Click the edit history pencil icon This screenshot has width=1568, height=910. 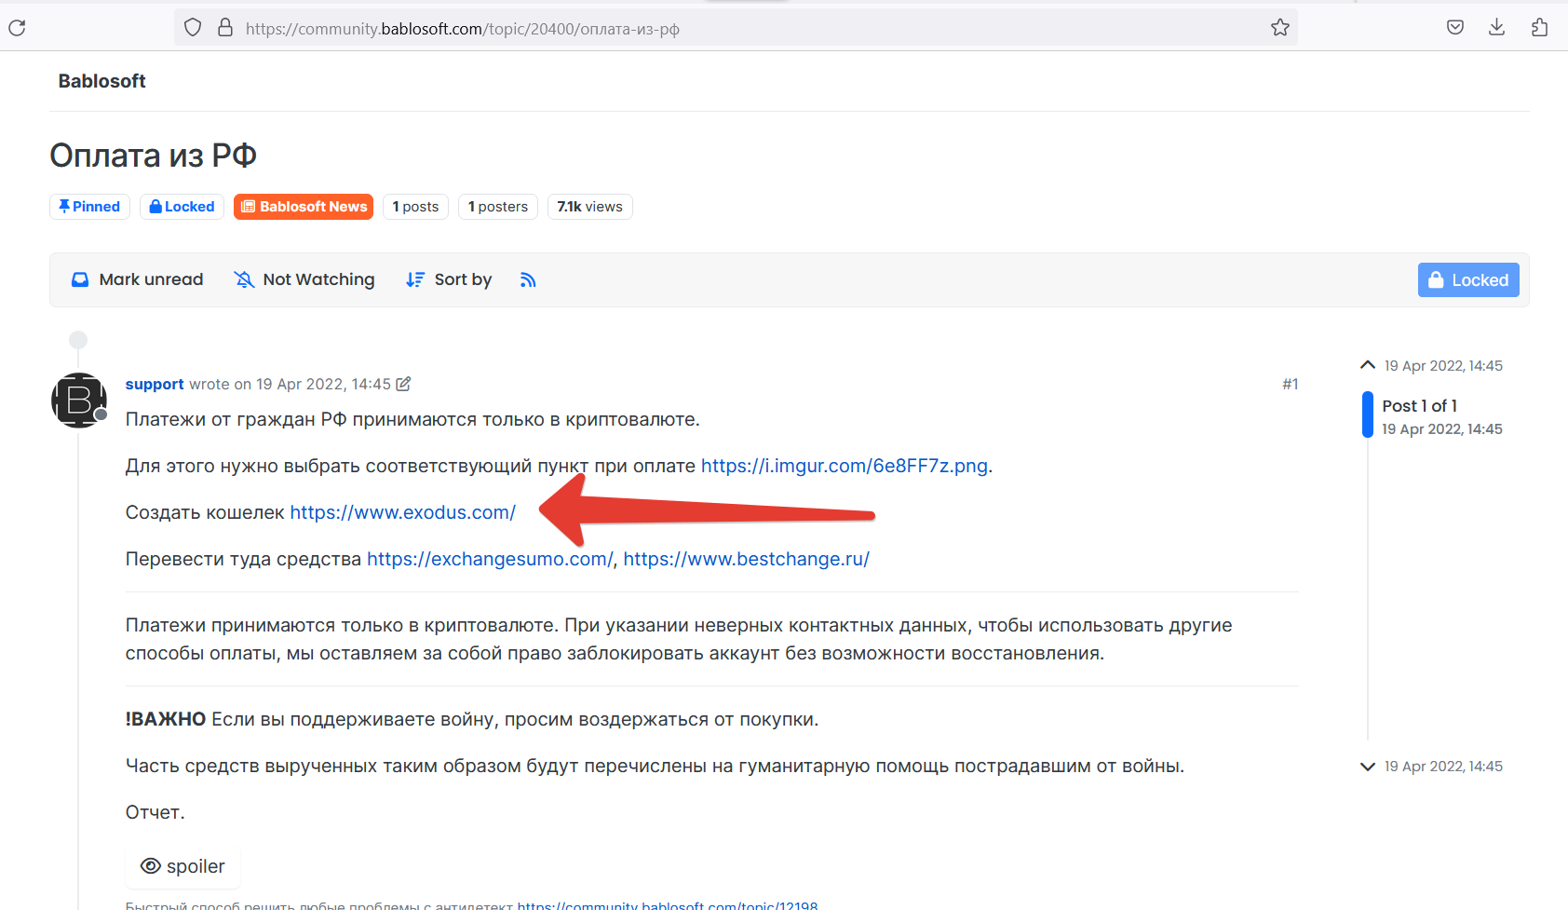[403, 384]
